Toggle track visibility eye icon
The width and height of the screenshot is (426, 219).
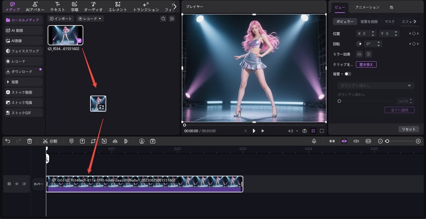coord(17,184)
